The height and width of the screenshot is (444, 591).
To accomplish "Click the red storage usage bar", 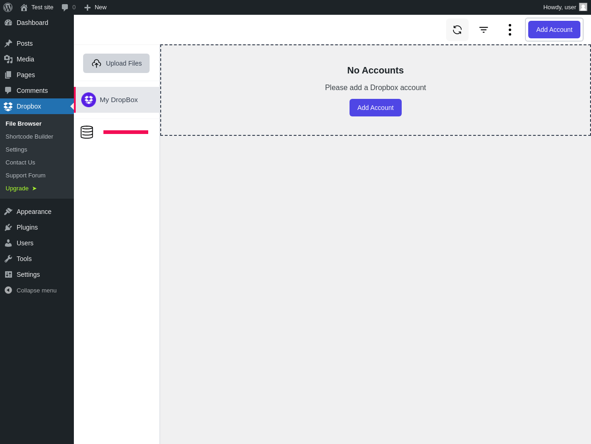I will point(126,132).
